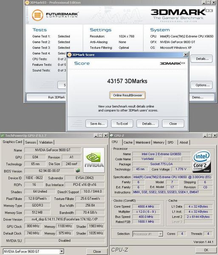Viewport: 218px width, 255px height.
Task: Click the Intel Core 2 Extreme logo
Action: [x=201, y=161]
